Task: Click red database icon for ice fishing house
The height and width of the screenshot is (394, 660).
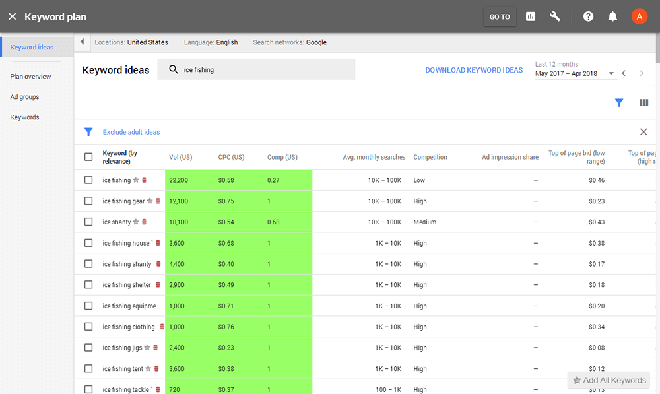Action: [158, 243]
